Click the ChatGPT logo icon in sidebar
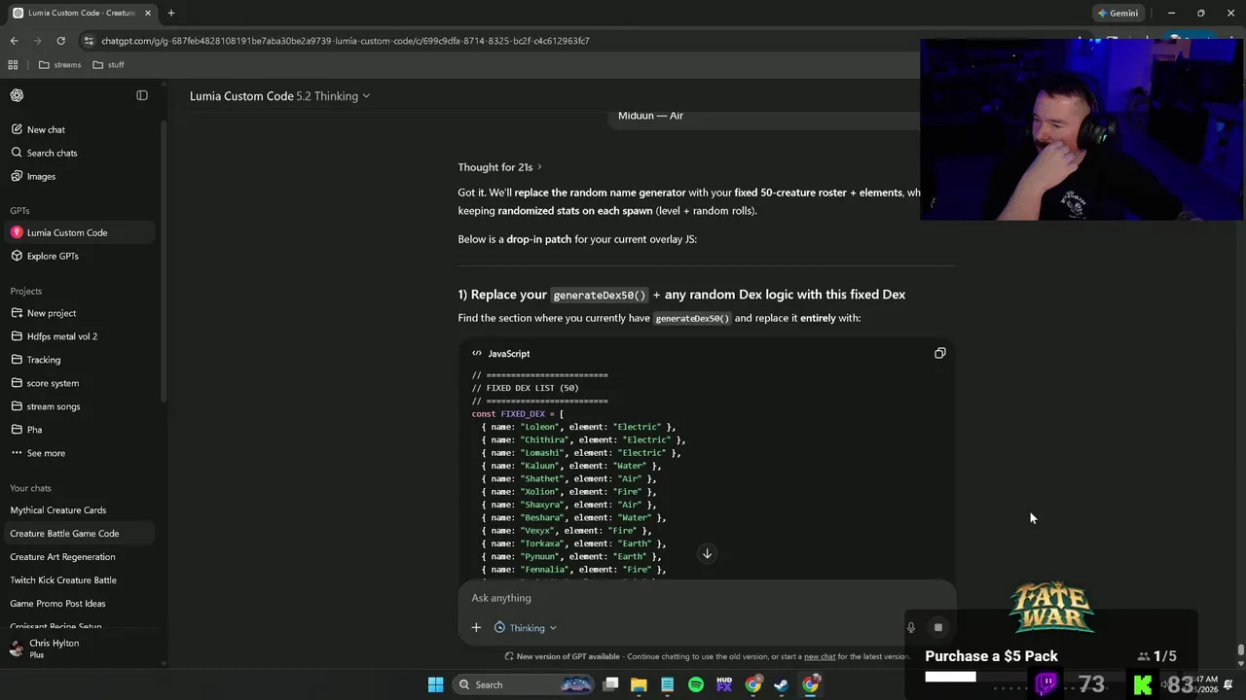Screen dimensions: 1246x700 (x=17, y=95)
